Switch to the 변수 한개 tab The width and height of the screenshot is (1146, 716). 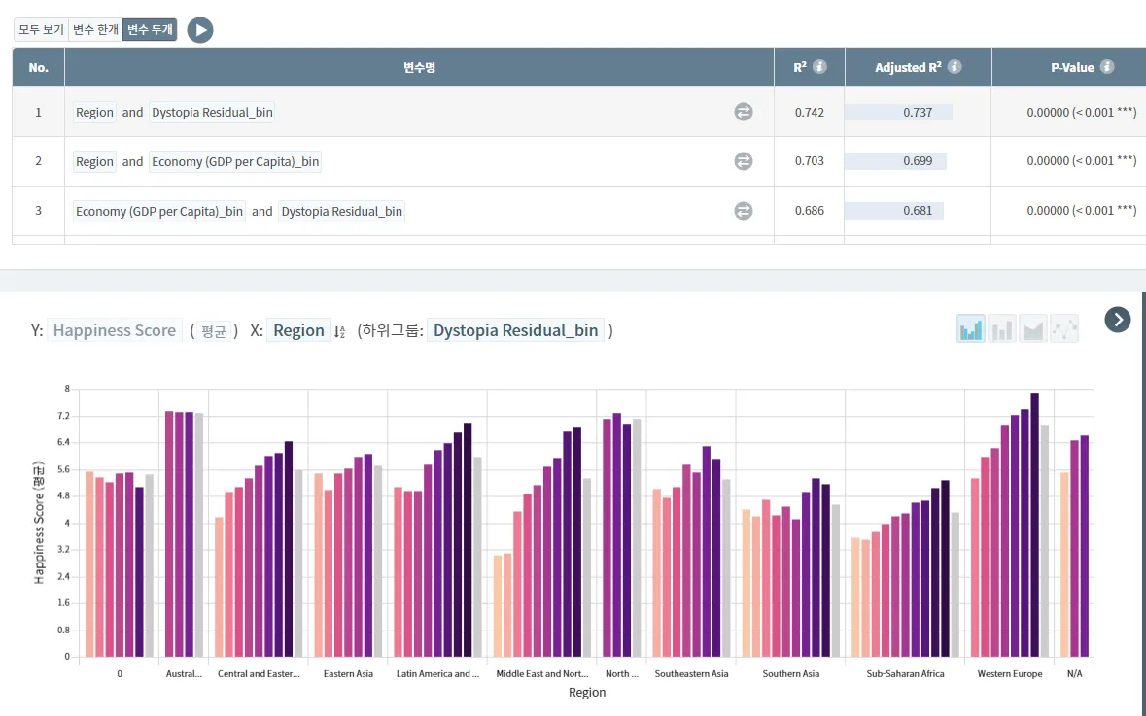[x=95, y=30]
